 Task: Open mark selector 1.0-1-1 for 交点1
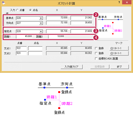119,48
